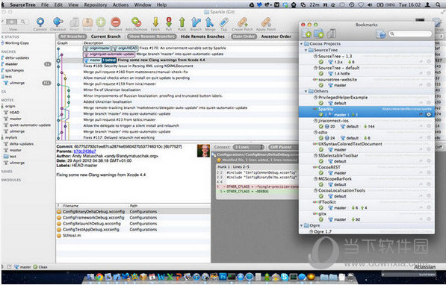446x285 pixels.
Task: Select Ancestor Order sorting
Action: click(x=276, y=37)
